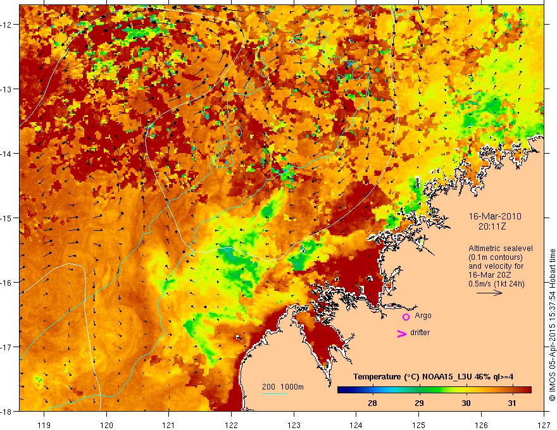Click the longitude label 123
Screen dimensions: 557x430
pyautogui.click(x=294, y=425)
